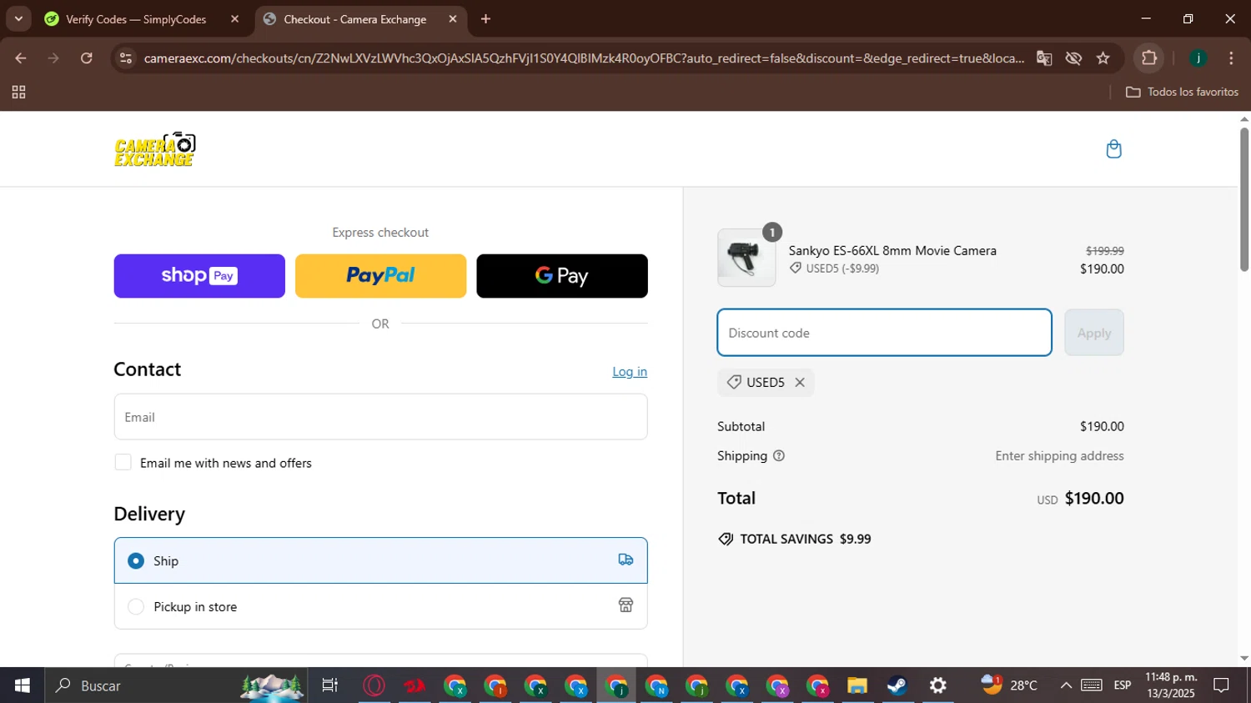The height and width of the screenshot is (703, 1251).
Task: Click the Camera Exchange logo
Action: (155, 149)
